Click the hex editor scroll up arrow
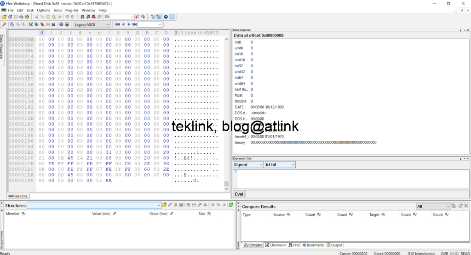Image resolution: width=471 pixels, height=255 pixels. (226, 40)
